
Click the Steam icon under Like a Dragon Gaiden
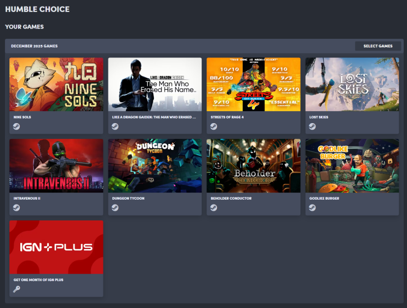tap(115, 126)
